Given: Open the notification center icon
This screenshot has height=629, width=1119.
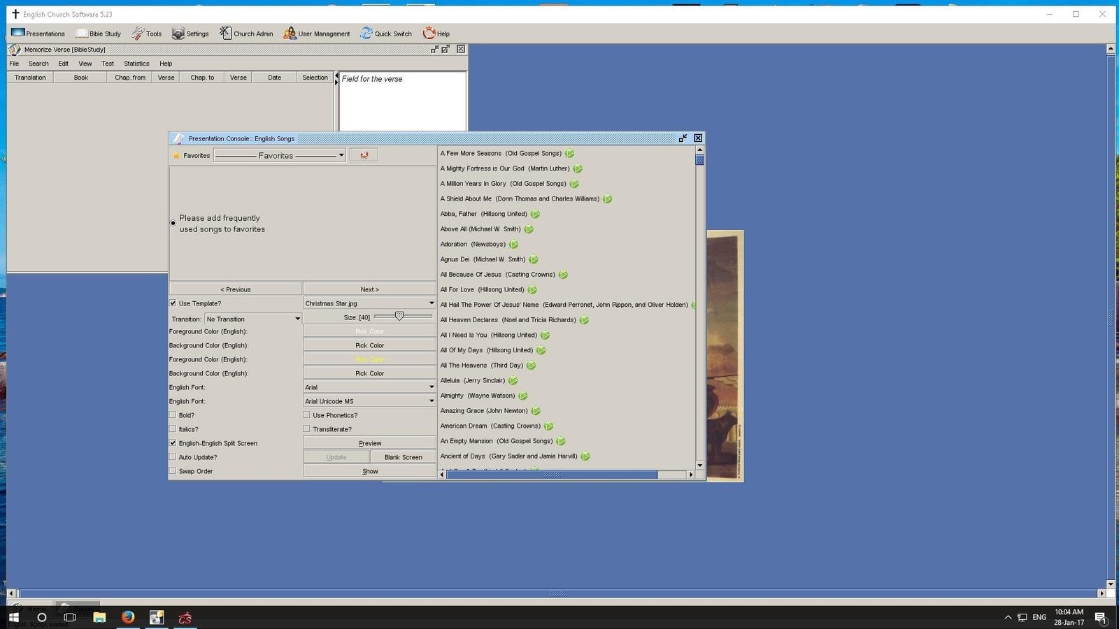Looking at the screenshot, I should [1100, 617].
